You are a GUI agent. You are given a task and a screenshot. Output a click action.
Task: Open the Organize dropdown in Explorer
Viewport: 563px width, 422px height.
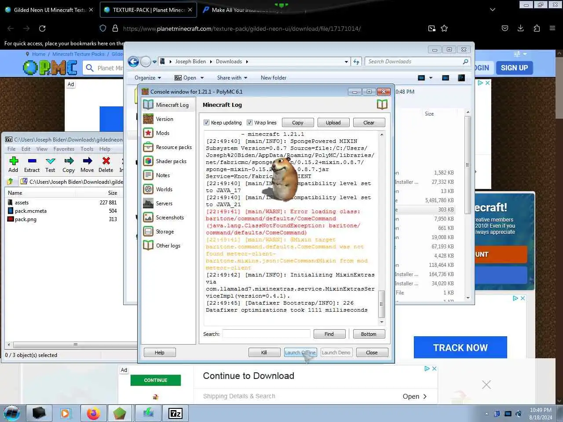(148, 78)
